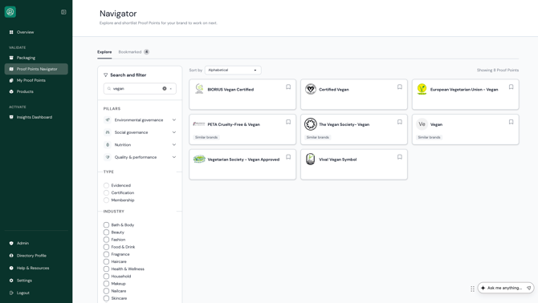
Task: Check the Food & Drink industry box
Action: [106, 247]
